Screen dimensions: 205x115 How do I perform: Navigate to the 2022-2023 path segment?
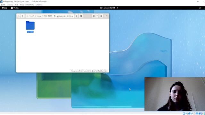(x=48, y=16)
